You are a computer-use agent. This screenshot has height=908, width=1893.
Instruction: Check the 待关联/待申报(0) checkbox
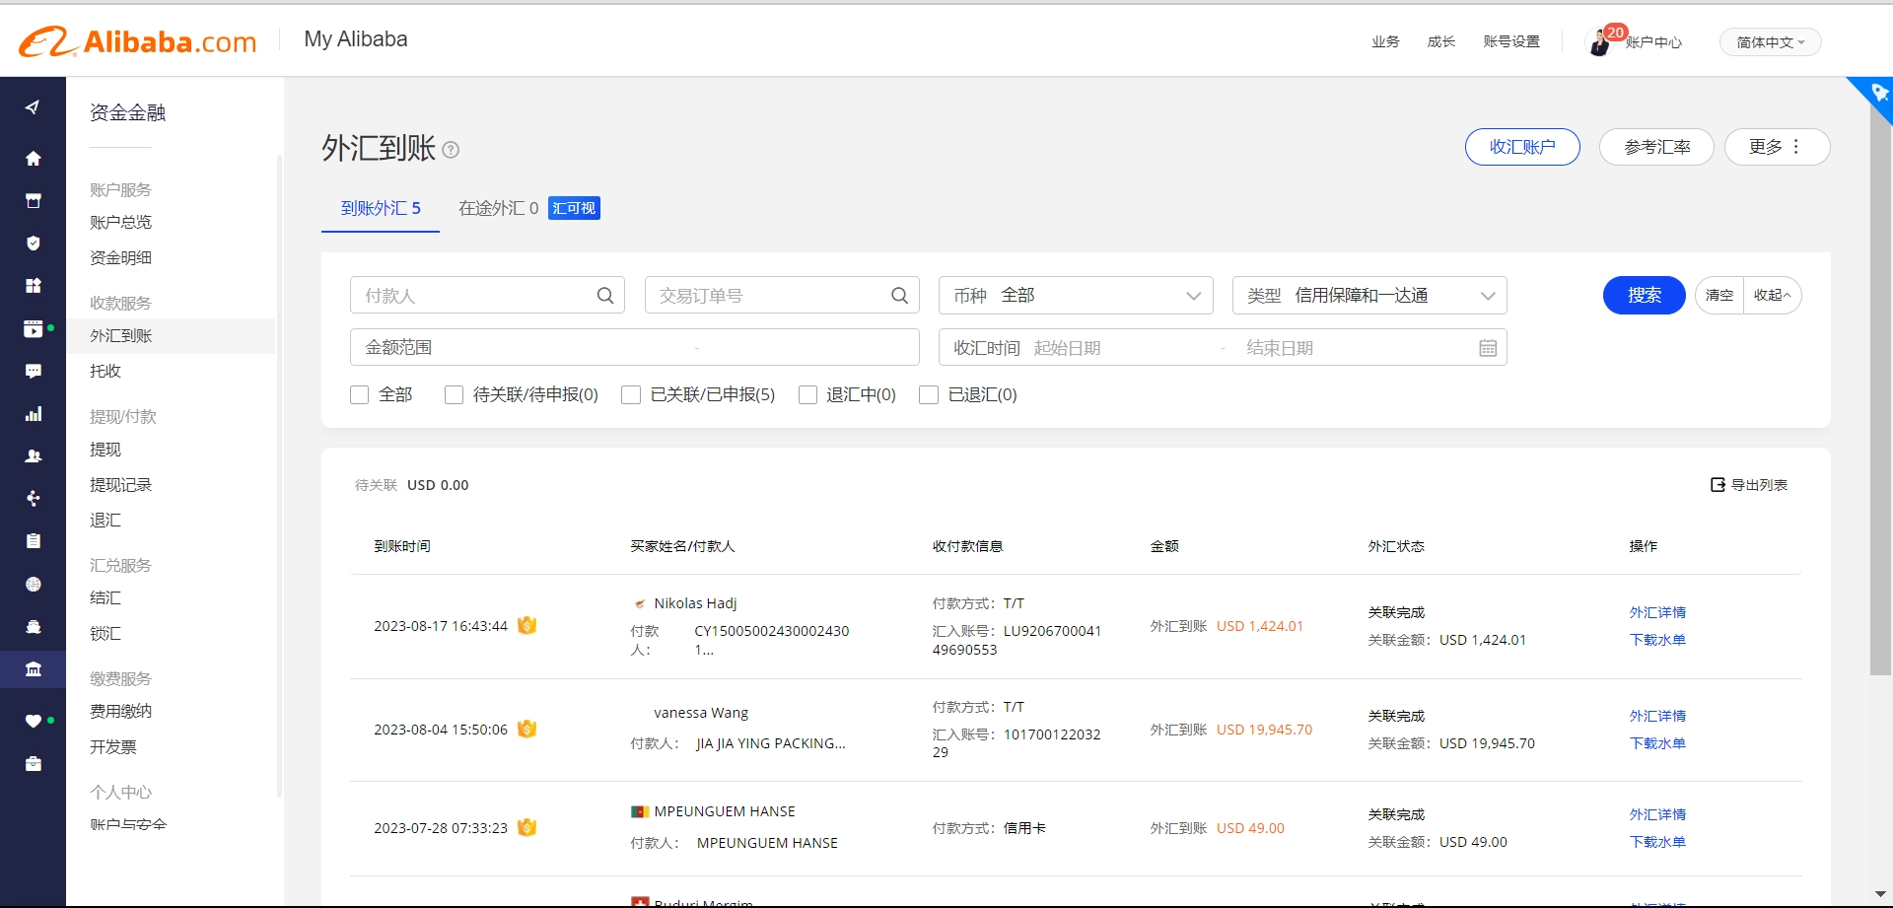pos(455,394)
